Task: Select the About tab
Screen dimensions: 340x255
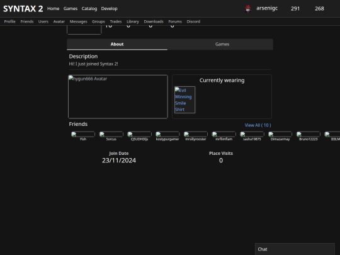Action: [x=117, y=44]
